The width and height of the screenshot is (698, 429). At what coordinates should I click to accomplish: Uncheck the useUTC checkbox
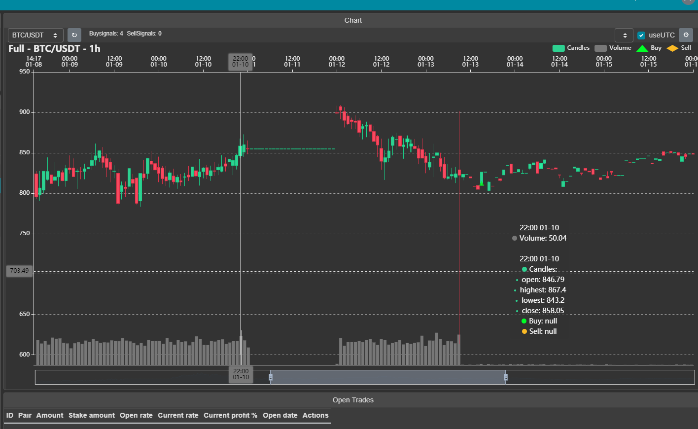[641, 35]
